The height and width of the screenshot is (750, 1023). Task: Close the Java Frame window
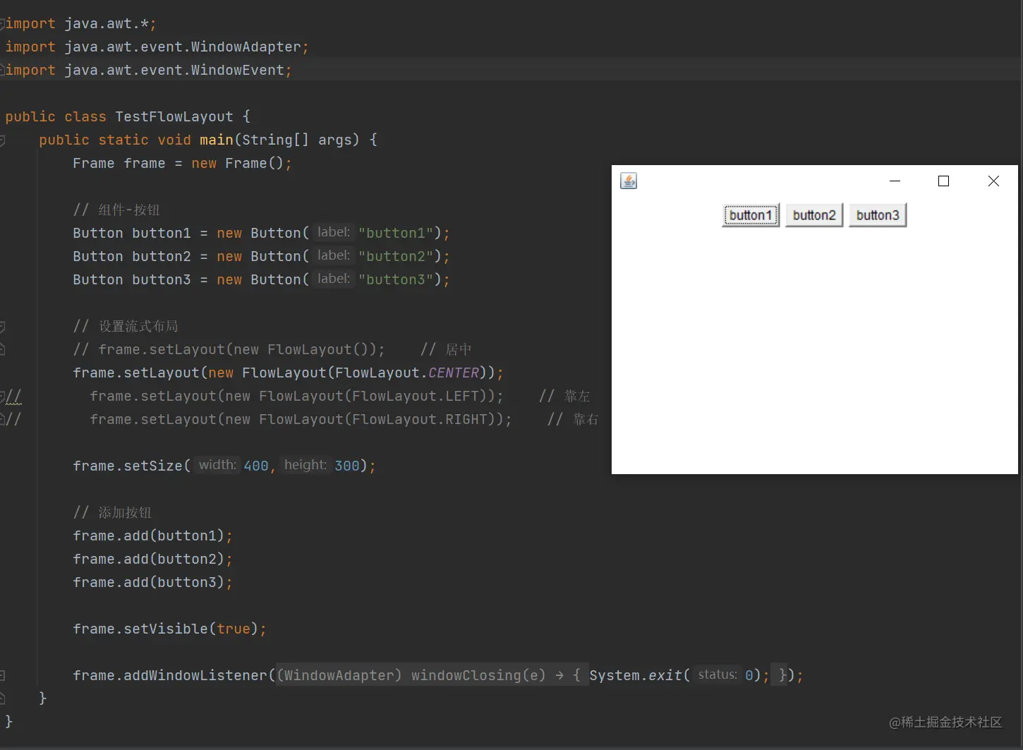click(x=993, y=181)
